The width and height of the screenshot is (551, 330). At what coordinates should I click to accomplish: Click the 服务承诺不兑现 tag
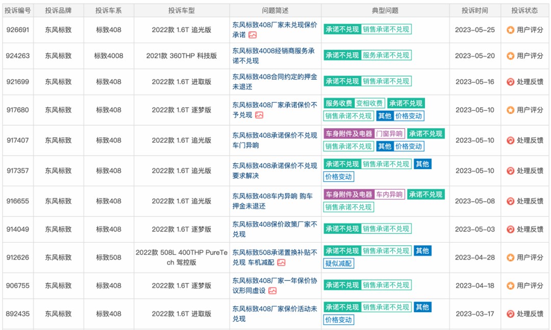click(x=386, y=55)
